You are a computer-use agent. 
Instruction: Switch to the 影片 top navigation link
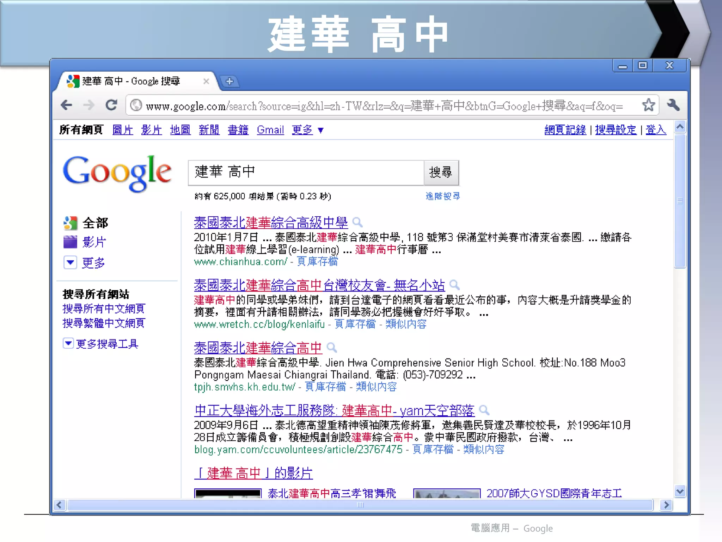(x=152, y=130)
